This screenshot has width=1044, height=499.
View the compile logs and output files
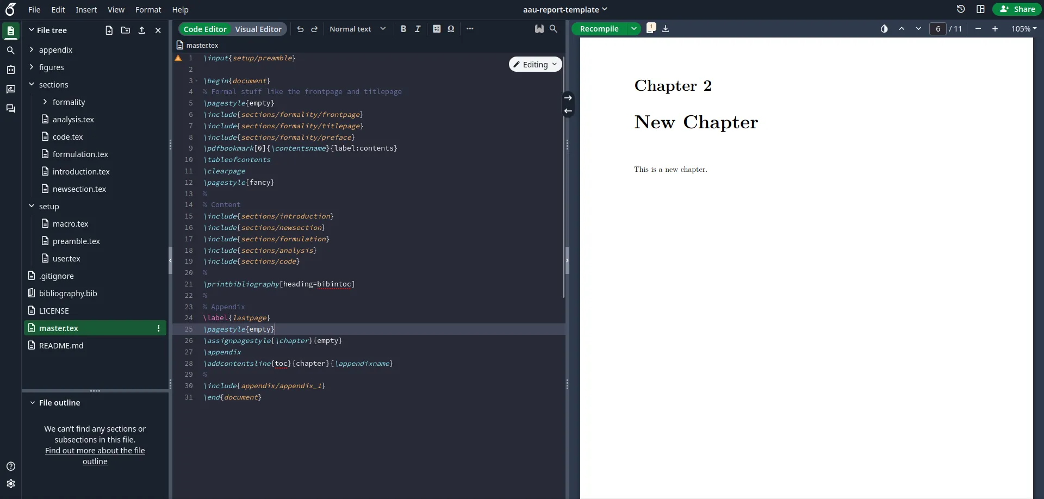point(651,28)
